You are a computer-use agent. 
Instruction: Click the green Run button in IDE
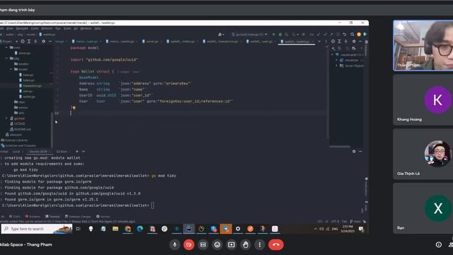[274, 35]
